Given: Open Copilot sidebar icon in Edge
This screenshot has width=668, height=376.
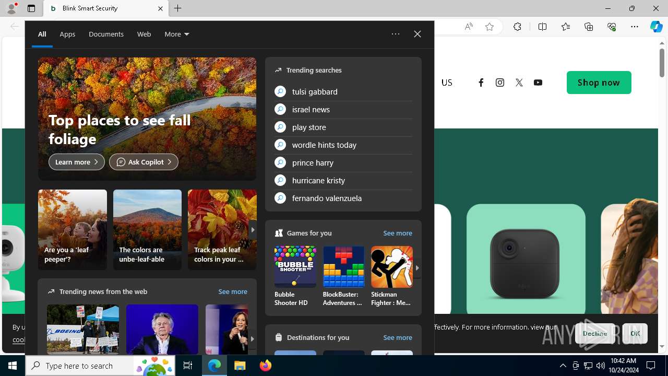Looking at the screenshot, I should [x=656, y=27].
